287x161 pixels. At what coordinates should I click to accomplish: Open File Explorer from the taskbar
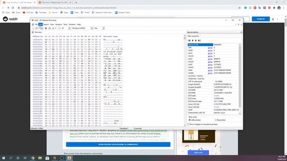pos(40,158)
